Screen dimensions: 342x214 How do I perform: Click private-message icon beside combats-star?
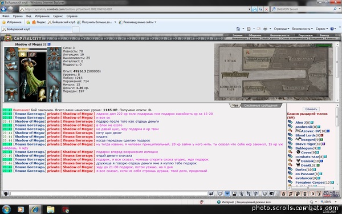(x=290, y=156)
